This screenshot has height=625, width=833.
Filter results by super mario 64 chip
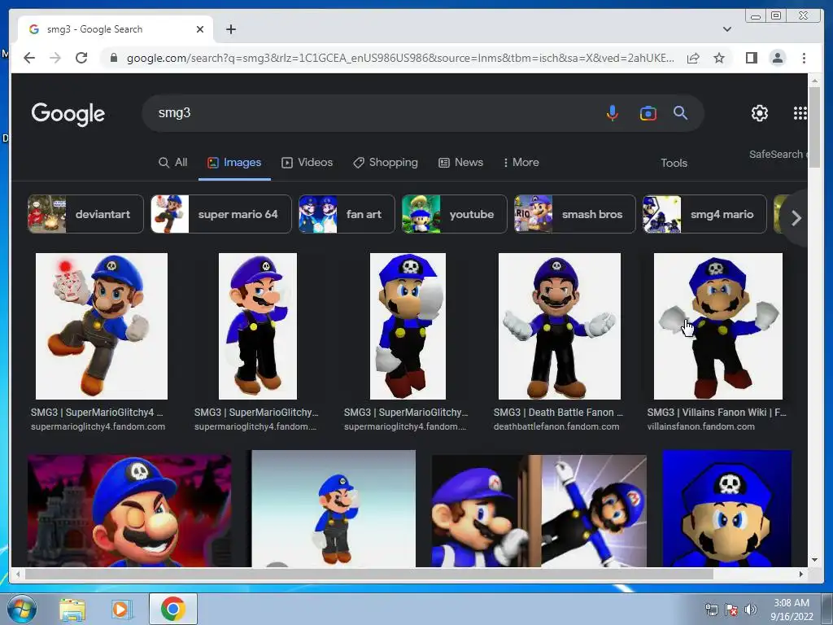[x=221, y=214]
